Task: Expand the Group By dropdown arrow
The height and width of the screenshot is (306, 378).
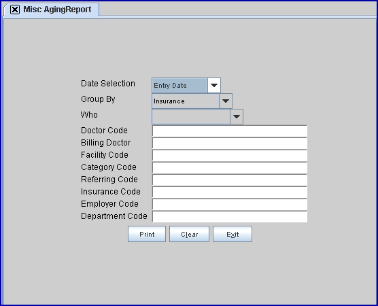Action: point(226,101)
